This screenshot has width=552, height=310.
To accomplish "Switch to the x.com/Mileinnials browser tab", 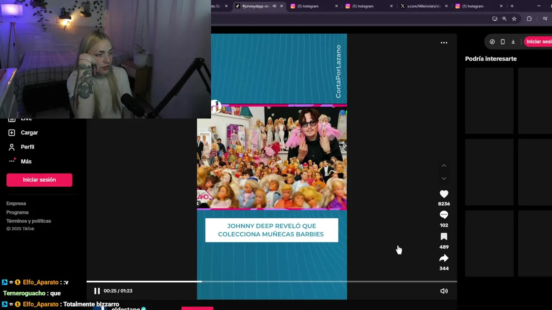I will (x=423, y=6).
